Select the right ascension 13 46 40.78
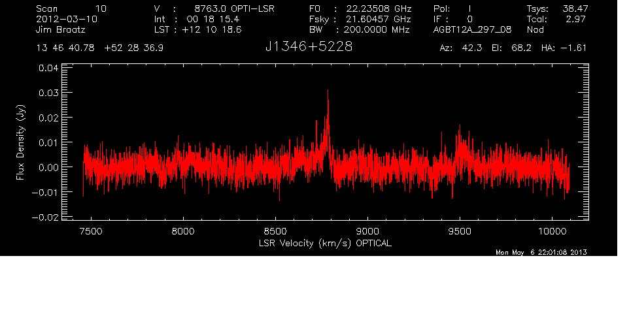Screen dimensions: 629x320 [x=65, y=48]
